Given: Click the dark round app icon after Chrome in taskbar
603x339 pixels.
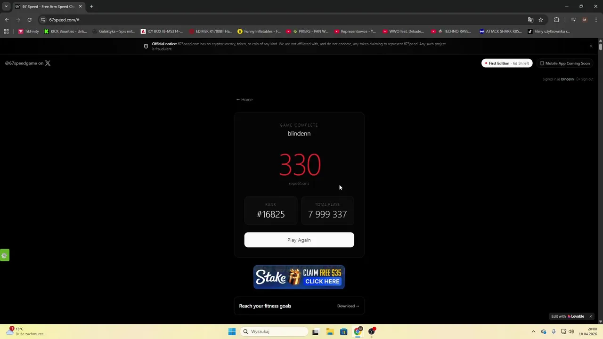Looking at the screenshot, I should (x=372, y=331).
